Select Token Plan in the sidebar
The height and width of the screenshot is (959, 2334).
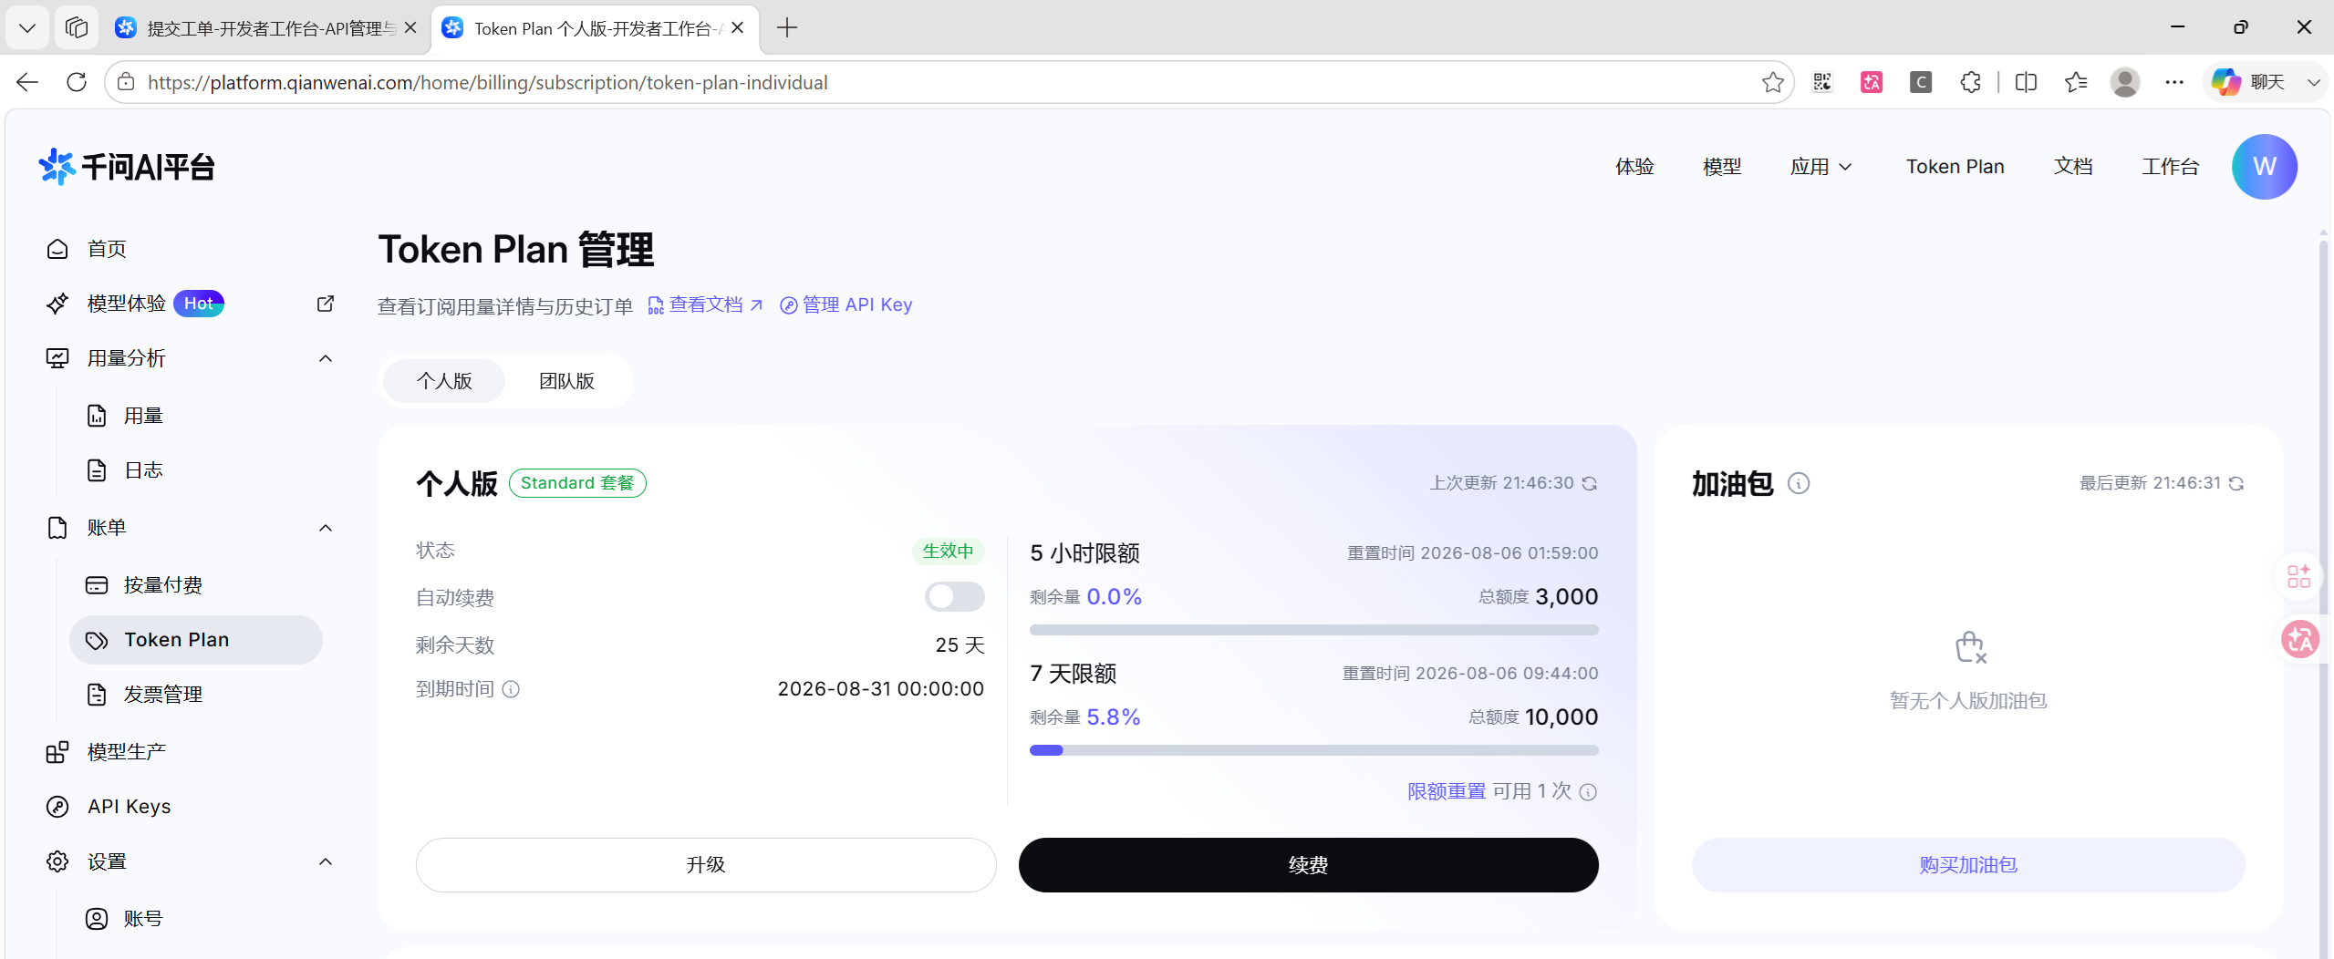click(196, 640)
